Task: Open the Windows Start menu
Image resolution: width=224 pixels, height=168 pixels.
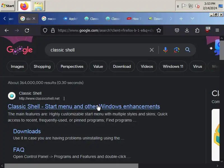Action: coord(8,6)
